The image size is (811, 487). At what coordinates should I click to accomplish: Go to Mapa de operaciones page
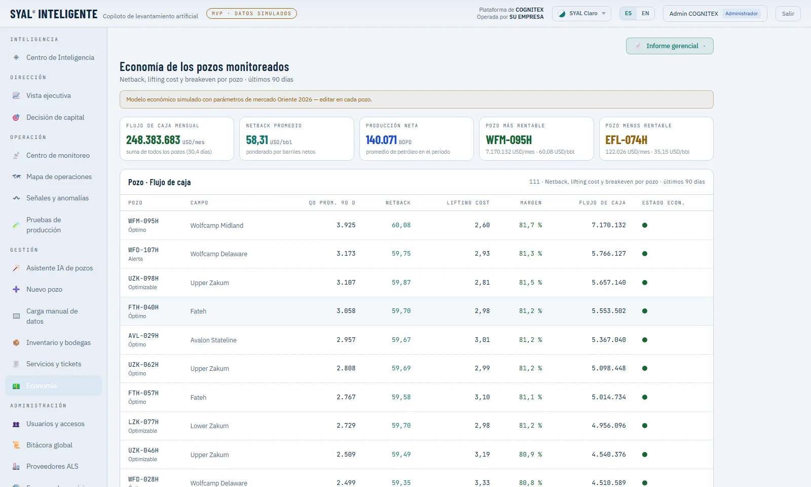[x=53, y=177]
